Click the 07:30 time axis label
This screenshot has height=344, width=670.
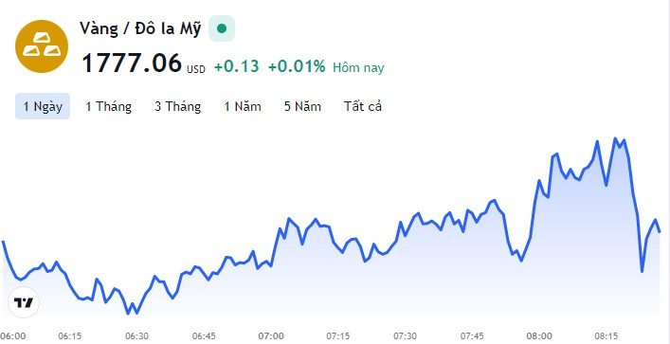tap(405, 335)
